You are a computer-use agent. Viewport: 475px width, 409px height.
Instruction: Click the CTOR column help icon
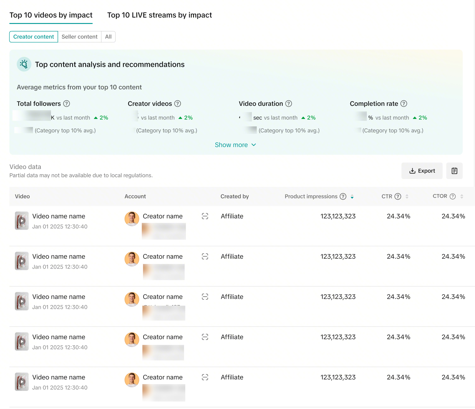click(x=453, y=196)
